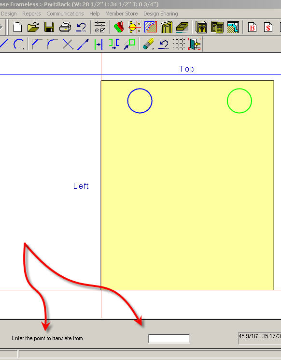Click the translate point input field

tap(169, 338)
